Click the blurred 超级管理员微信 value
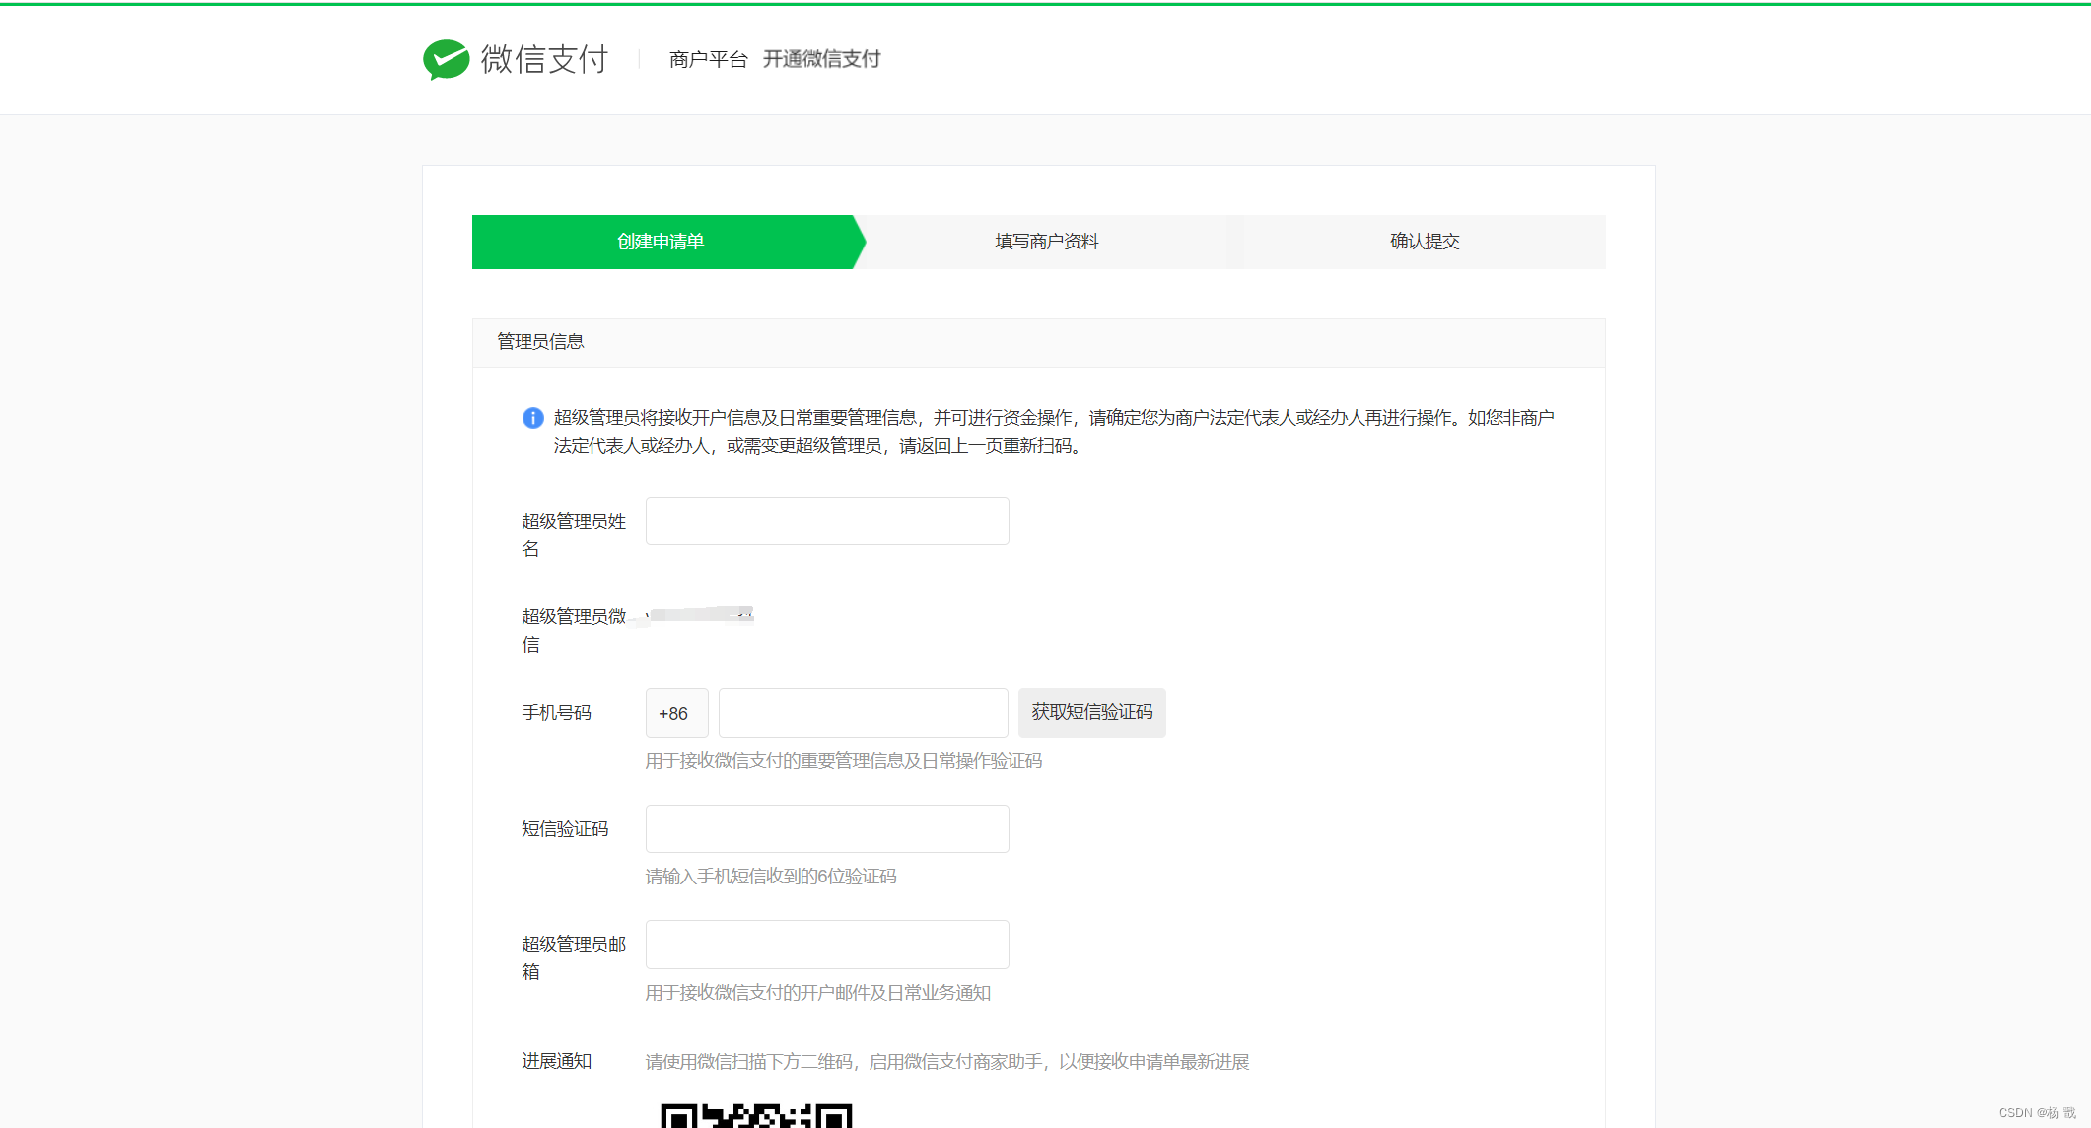 [x=700, y=615]
